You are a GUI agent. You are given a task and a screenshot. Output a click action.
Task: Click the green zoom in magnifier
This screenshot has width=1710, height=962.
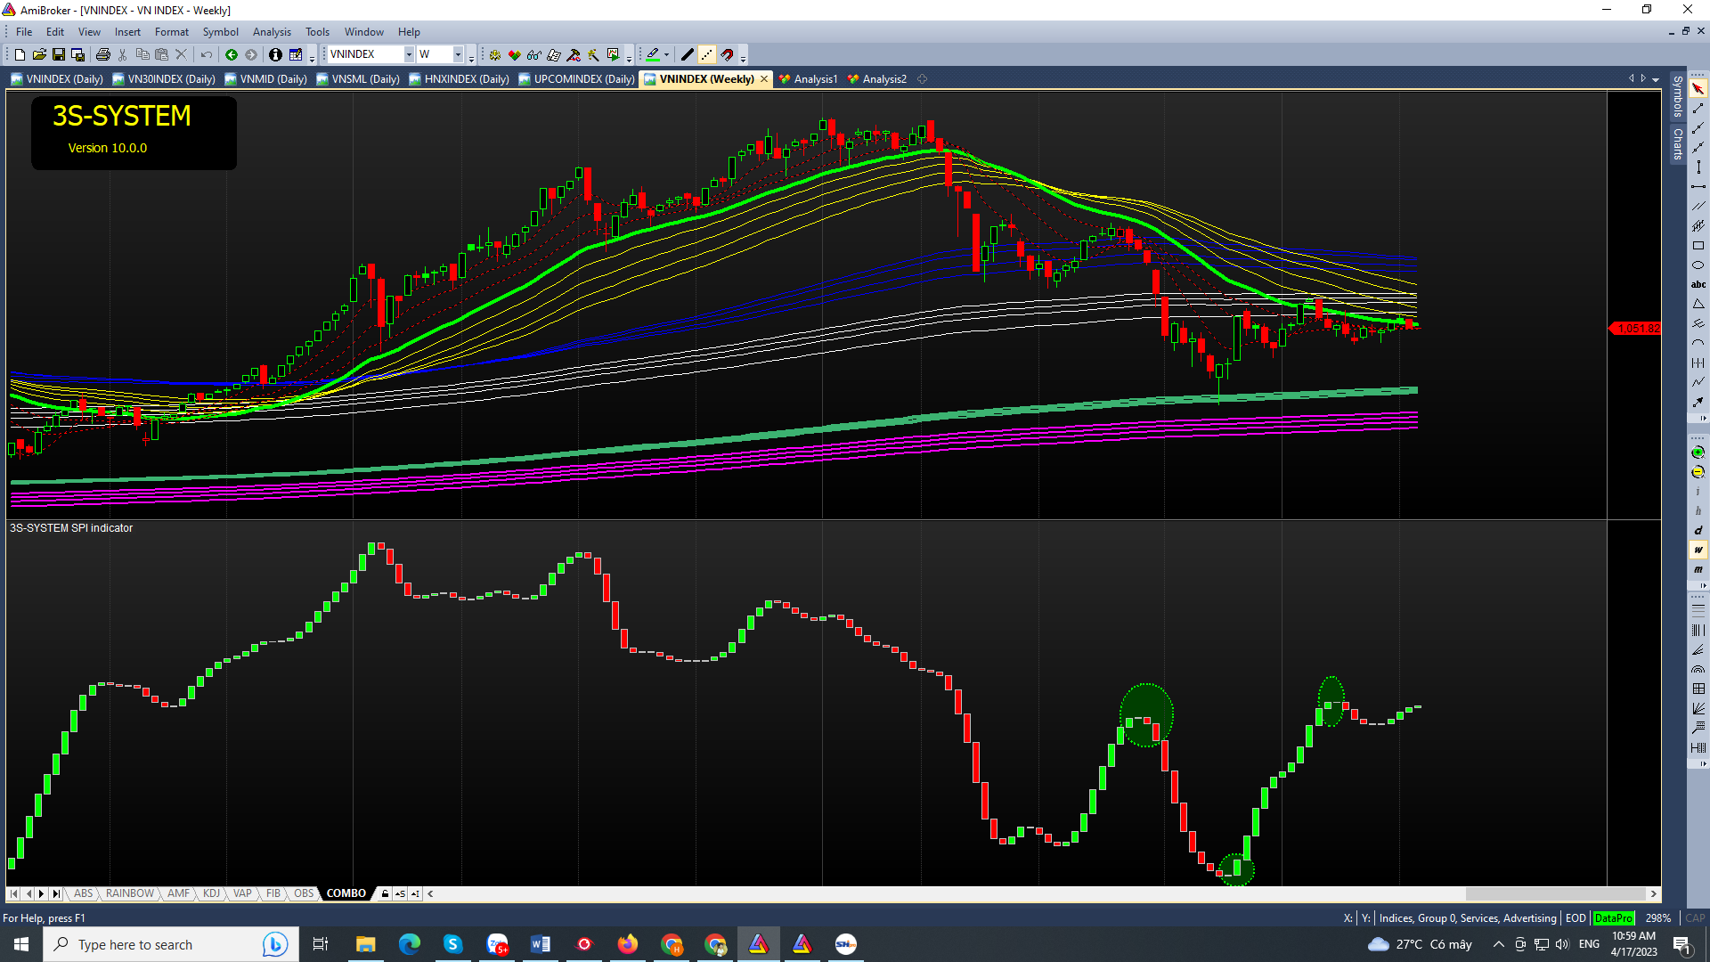tap(1698, 452)
